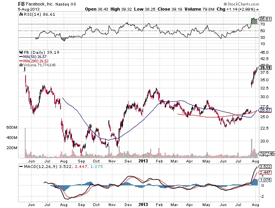This screenshot has width=275, height=208.
Task: Click the 7977464 volume tag on right
Action: tap(267, 153)
